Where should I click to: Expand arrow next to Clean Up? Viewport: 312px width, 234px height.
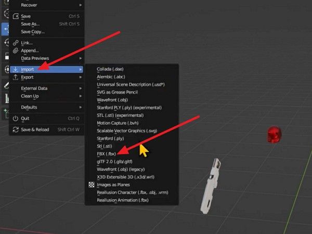(x=81, y=96)
